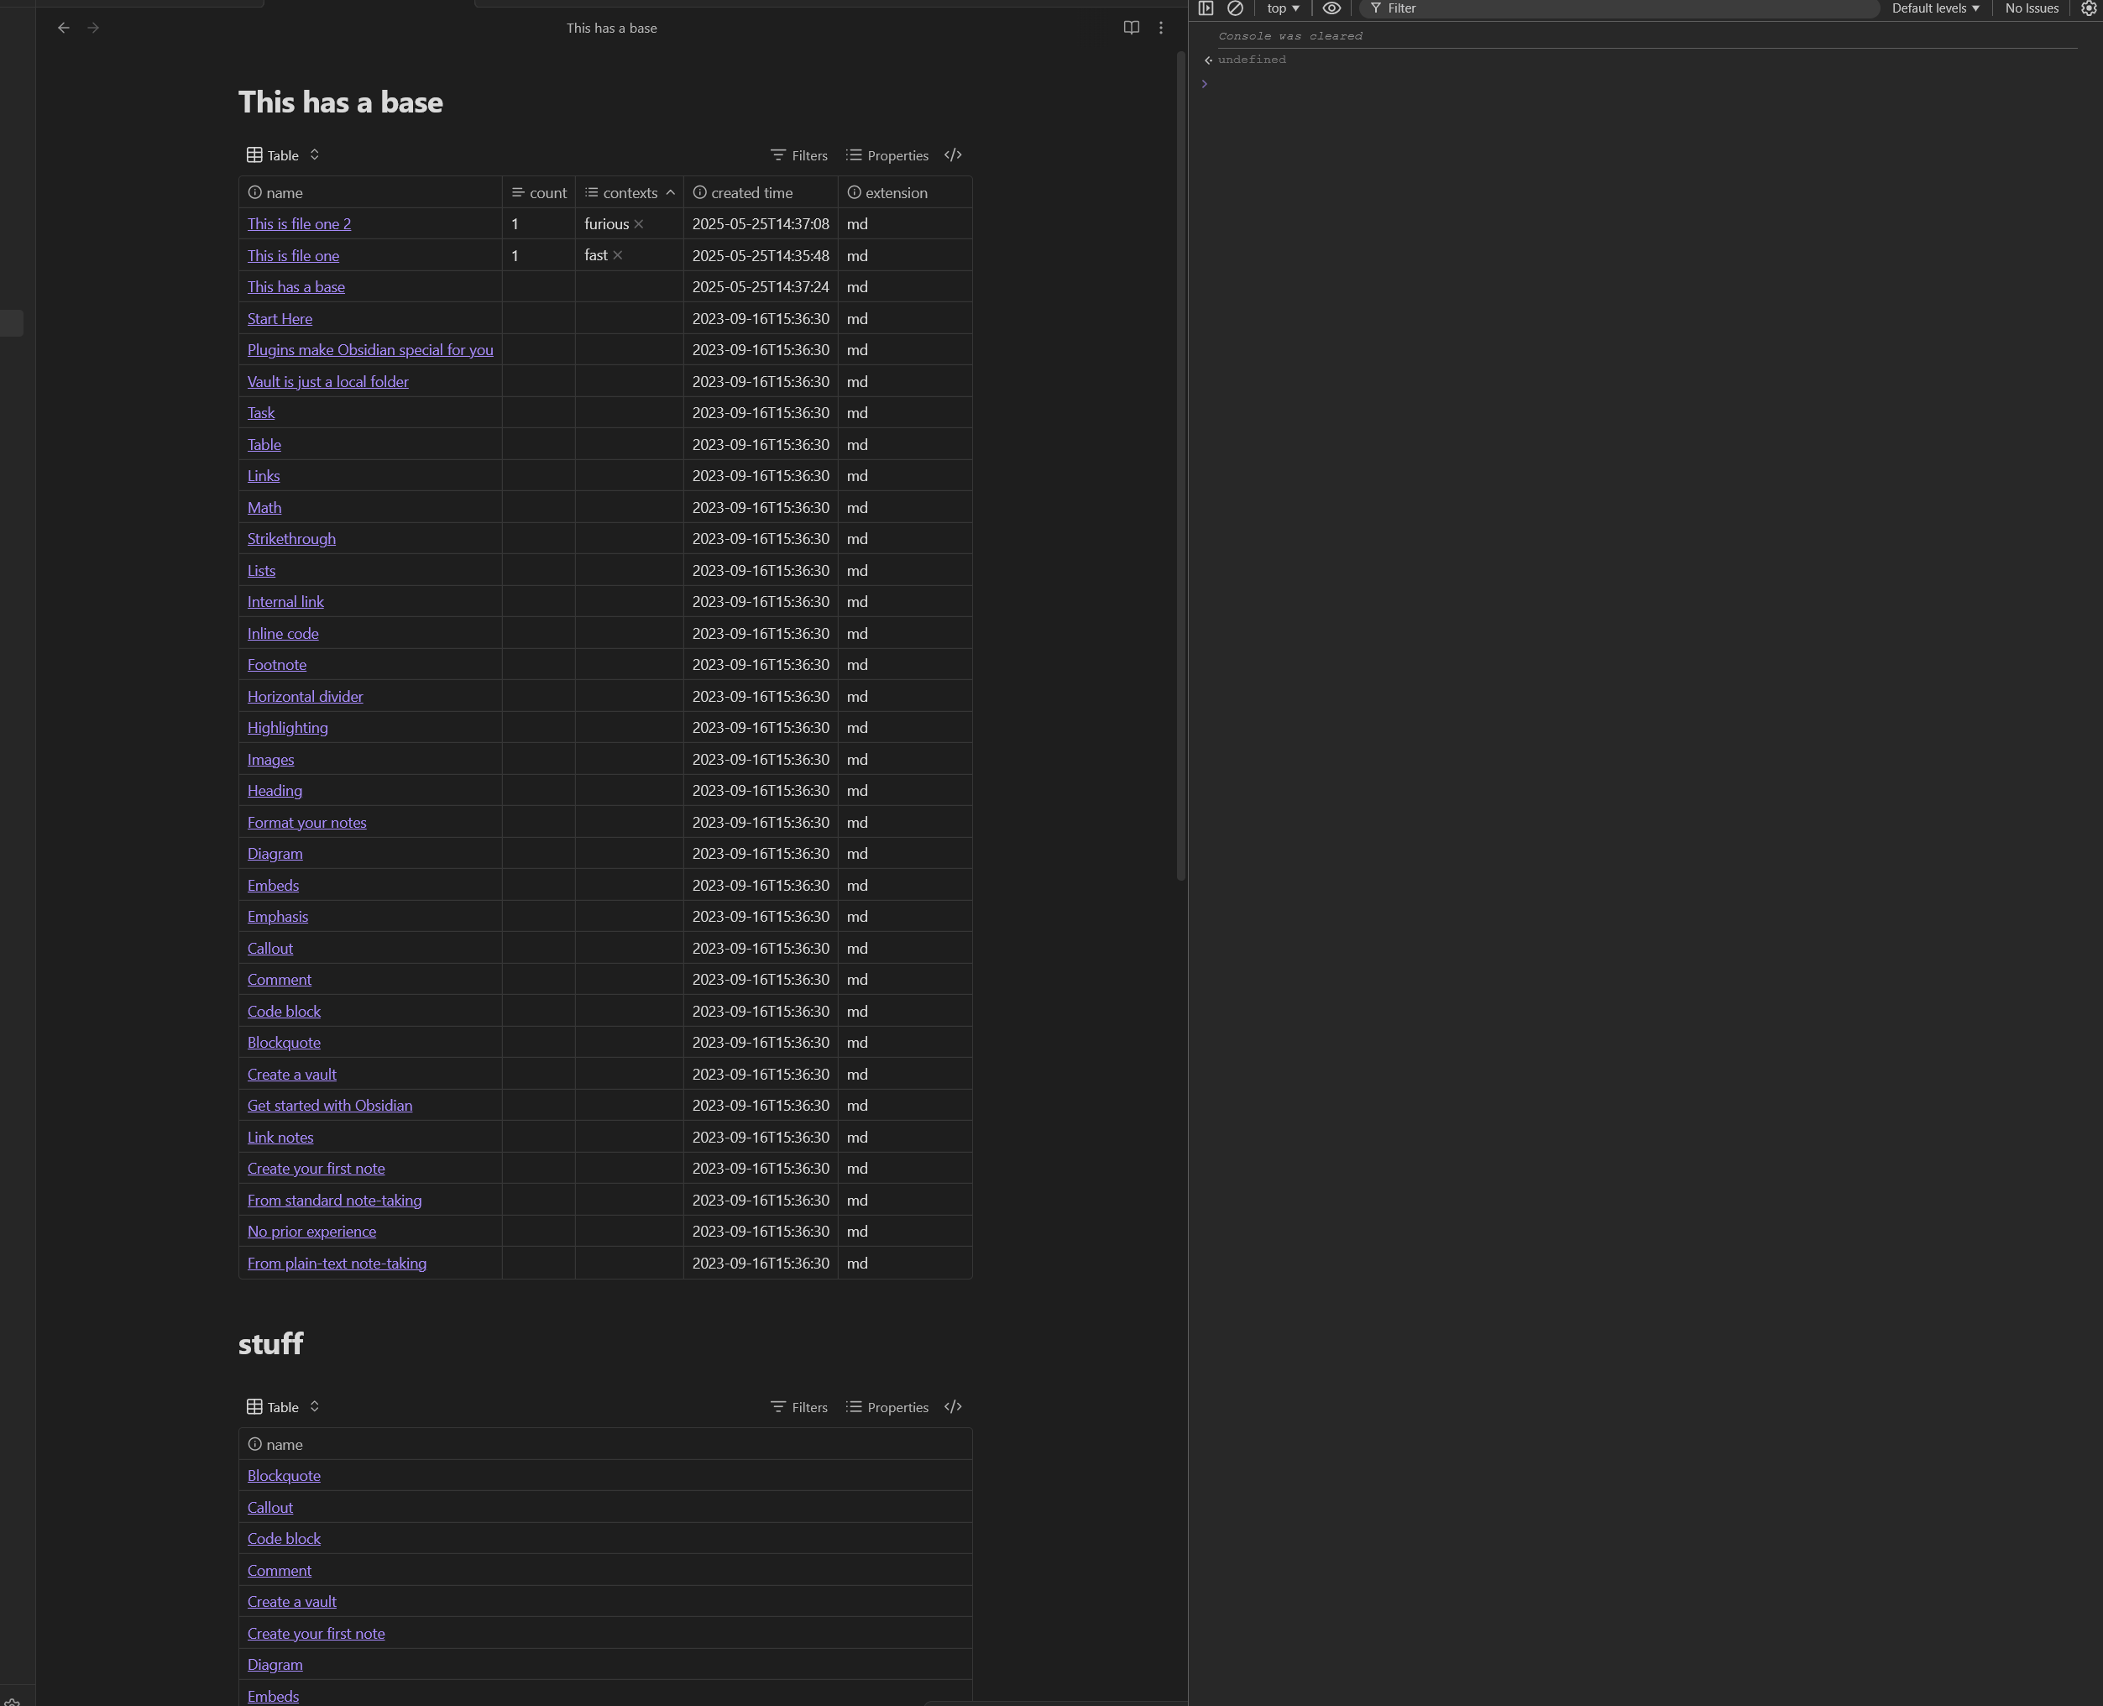Open Diagram in the stuff table
Screen dimensions: 2103x1706
click(275, 1665)
